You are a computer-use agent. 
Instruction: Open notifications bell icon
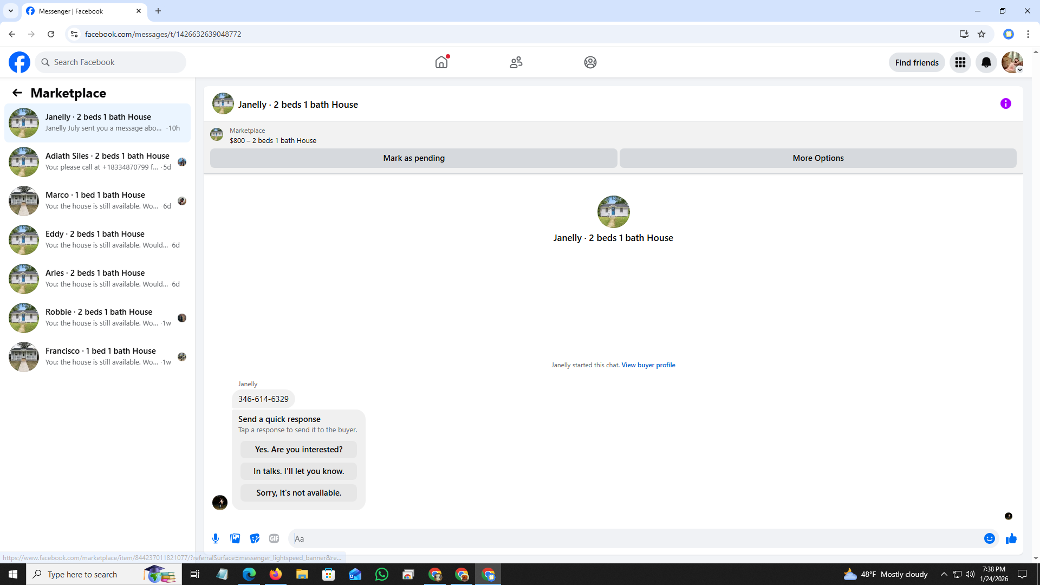coord(986,62)
